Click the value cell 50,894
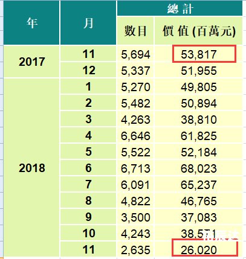 coord(198,103)
